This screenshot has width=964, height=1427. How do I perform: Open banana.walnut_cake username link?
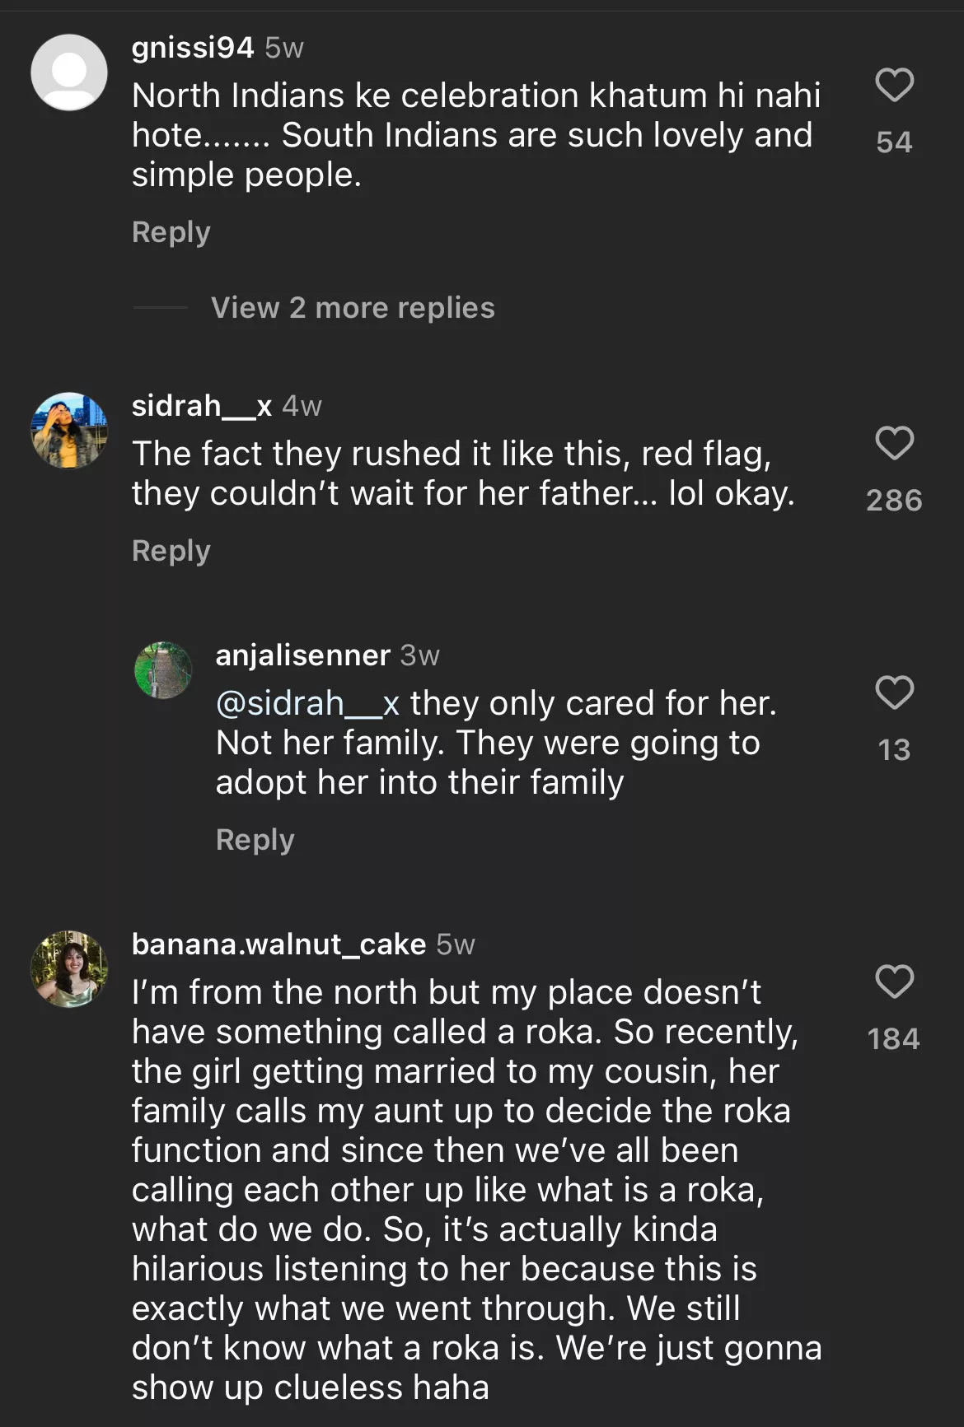(278, 944)
